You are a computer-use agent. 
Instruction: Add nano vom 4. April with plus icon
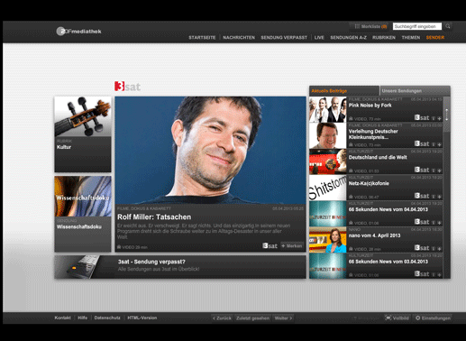[x=439, y=249]
